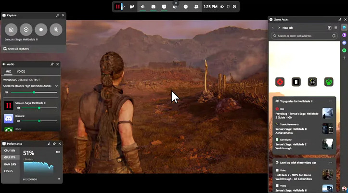The height and width of the screenshot is (193, 348).
Task: Open the widget menu icon in the top bar
Action: pyautogui.click(x=132, y=7)
